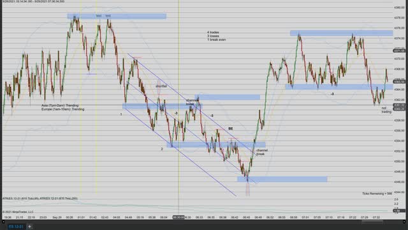Screen dimensions: 408x230
Task: Click the 4358.00 price axis label
Action: [x=400, y=121]
